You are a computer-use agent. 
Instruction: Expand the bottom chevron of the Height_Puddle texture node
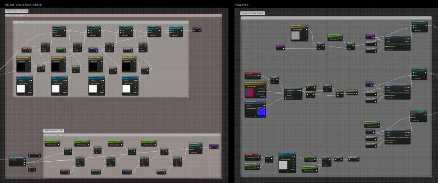tap(287, 172)
